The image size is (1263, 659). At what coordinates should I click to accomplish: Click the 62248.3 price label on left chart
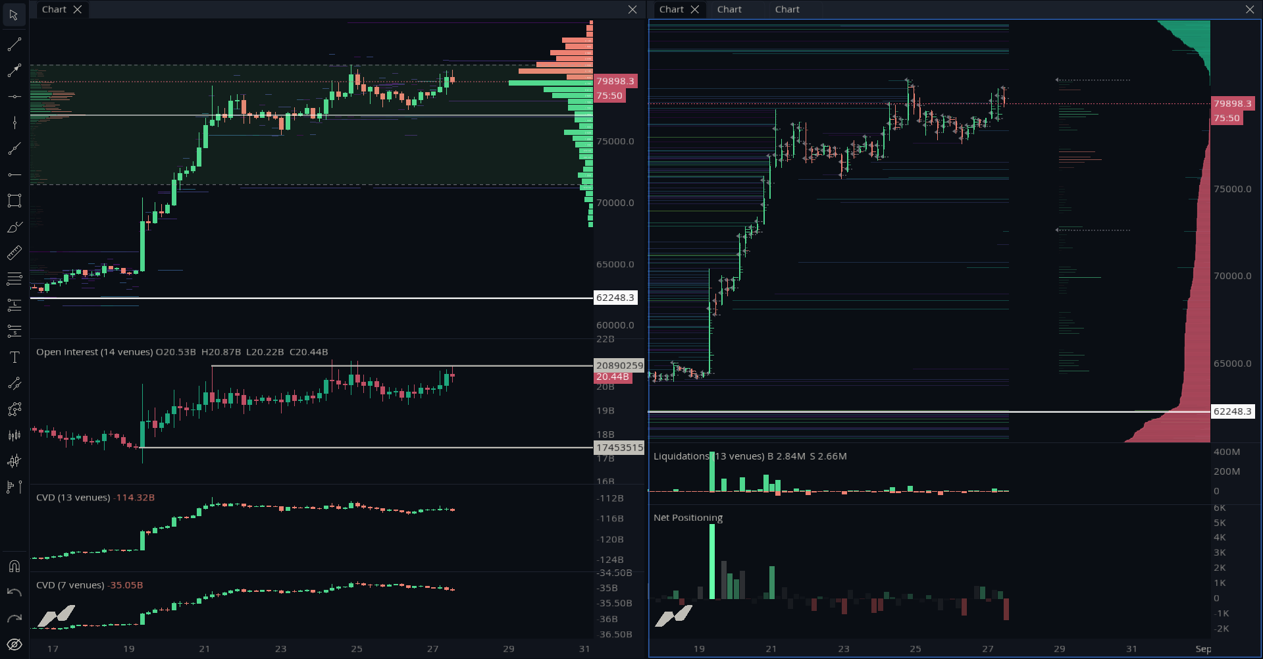click(x=615, y=298)
